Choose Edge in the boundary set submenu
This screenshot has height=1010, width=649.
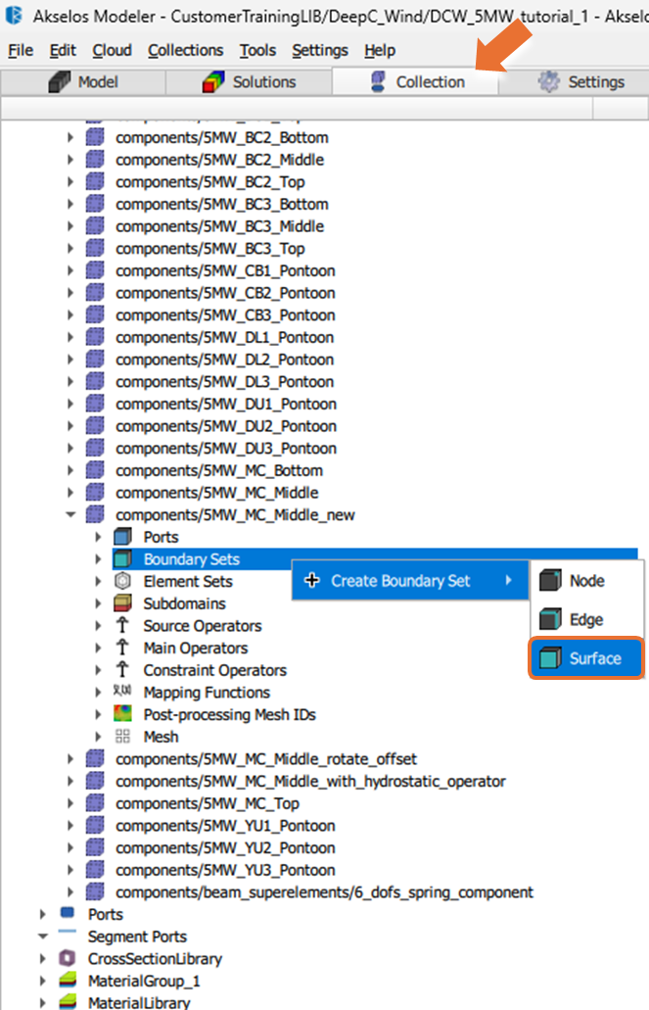click(586, 620)
